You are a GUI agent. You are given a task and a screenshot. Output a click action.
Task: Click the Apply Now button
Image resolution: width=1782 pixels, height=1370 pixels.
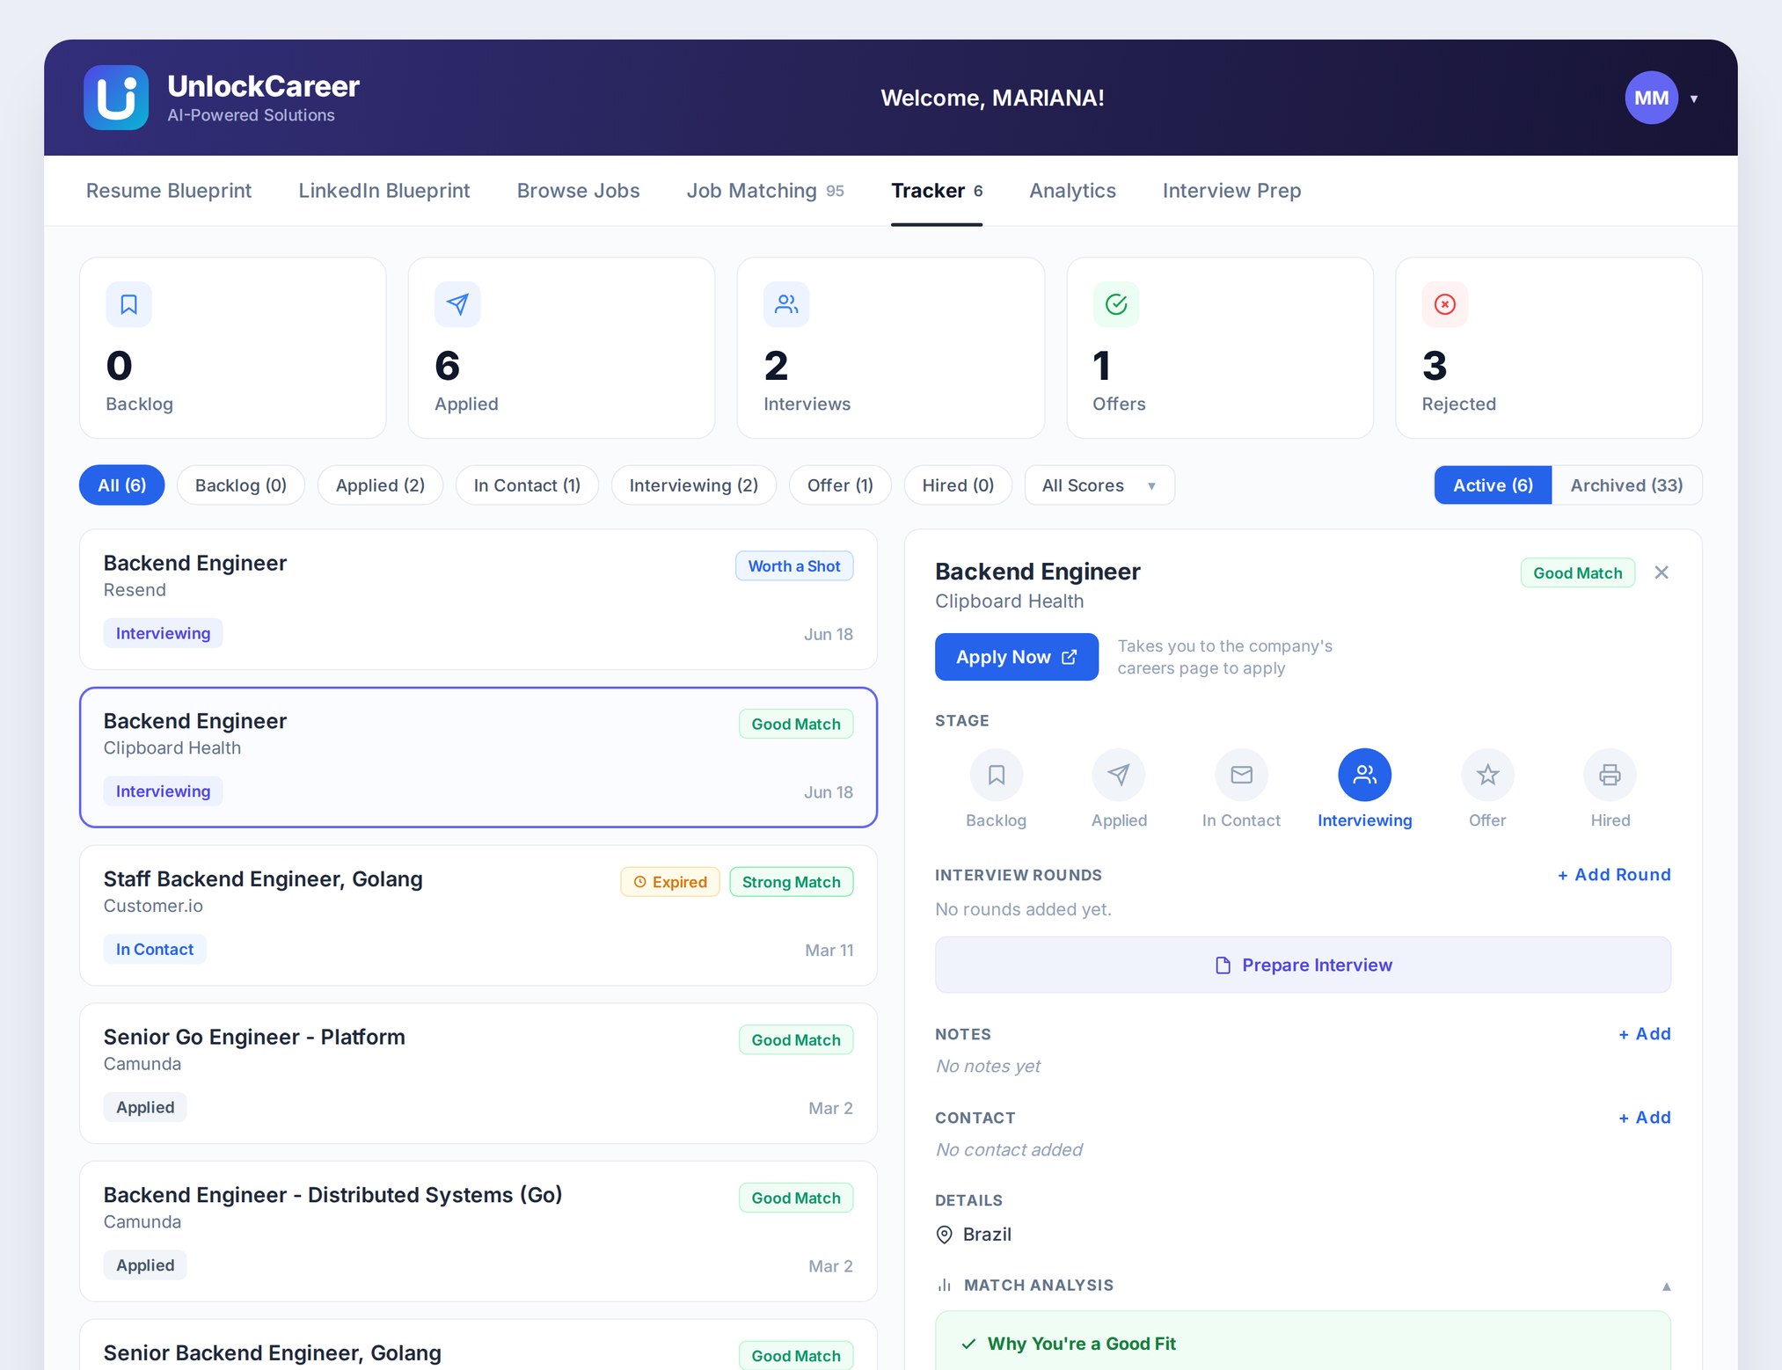pos(1017,657)
